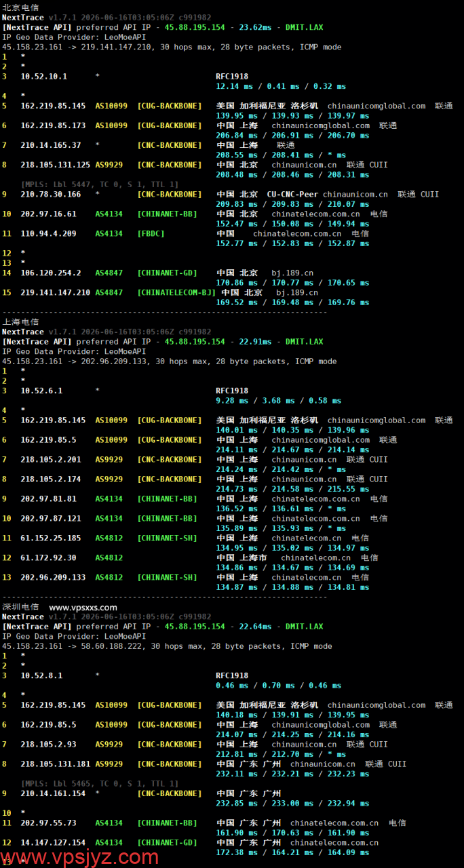
Task: Select the MPLS Lbl 5465 line
Action: coord(100,783)
